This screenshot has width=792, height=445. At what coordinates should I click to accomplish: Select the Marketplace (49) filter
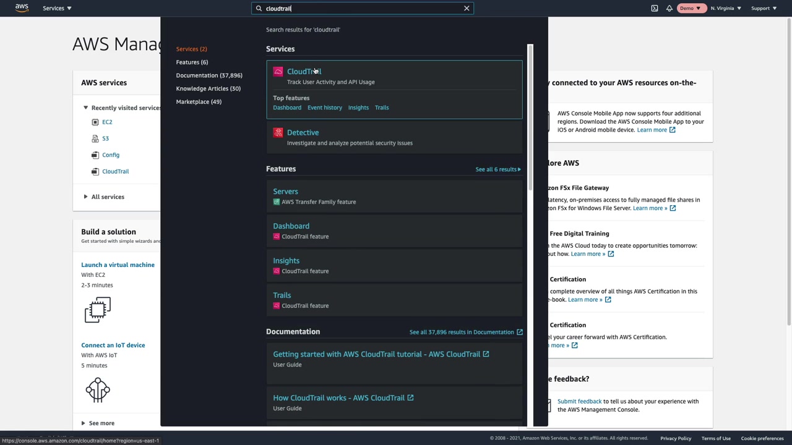click(199, 102)
